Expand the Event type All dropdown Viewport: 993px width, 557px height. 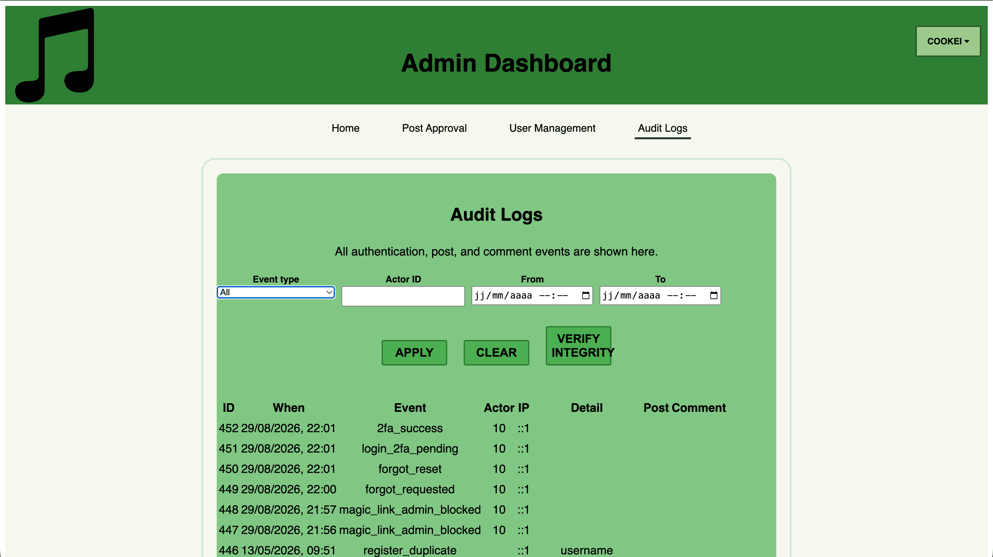[276, 292]
